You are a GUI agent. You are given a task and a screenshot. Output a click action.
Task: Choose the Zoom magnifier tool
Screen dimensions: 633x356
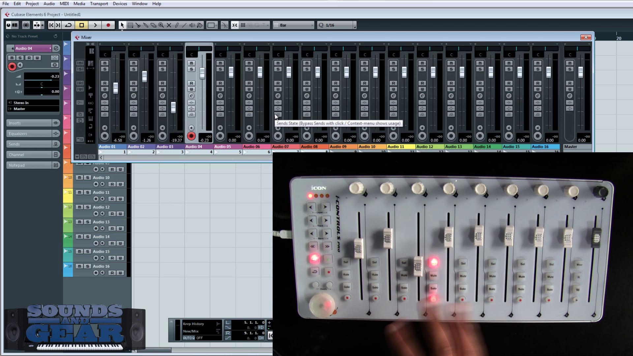[161, 25]
